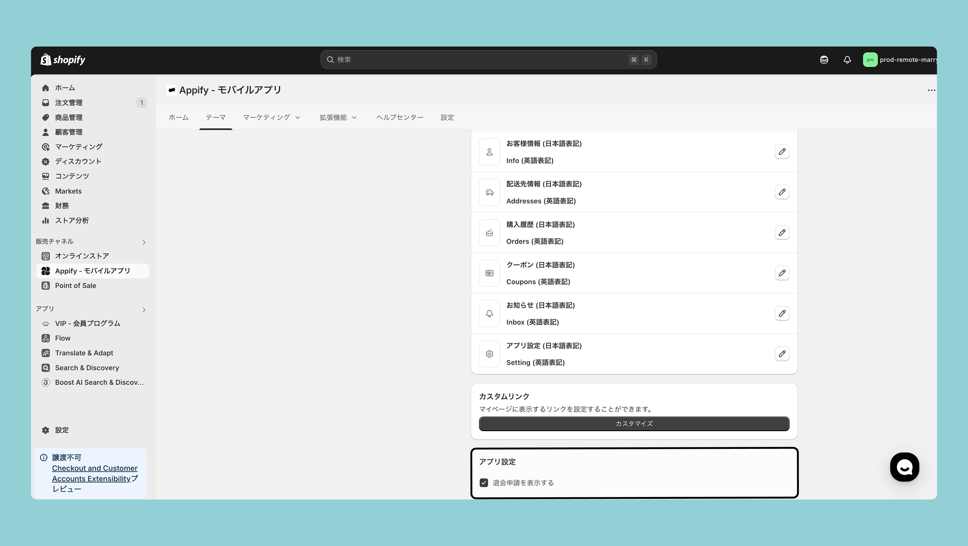Open the Flow app

(92, 338)
